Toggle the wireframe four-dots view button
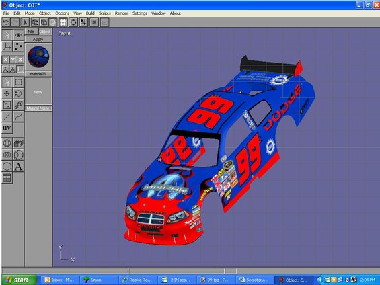380x285 pixels. tap(63, 23)
